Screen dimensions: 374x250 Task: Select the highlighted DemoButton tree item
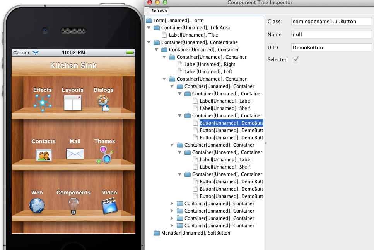[231, 123]
